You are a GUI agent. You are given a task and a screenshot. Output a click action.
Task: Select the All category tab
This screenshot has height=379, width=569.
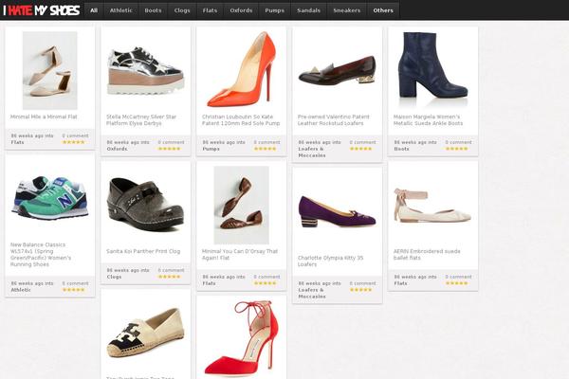point(94,10)
